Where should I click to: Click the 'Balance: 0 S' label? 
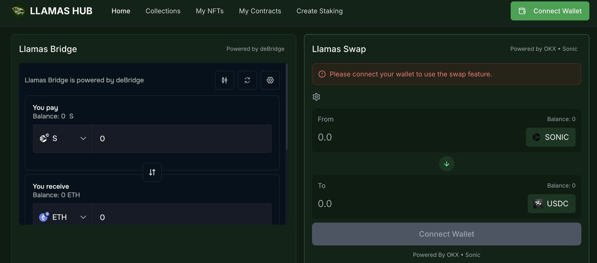coord(53,116)
